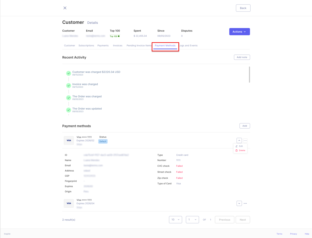Click the Back button
This screenshot has height=238, width=312.
243,8
